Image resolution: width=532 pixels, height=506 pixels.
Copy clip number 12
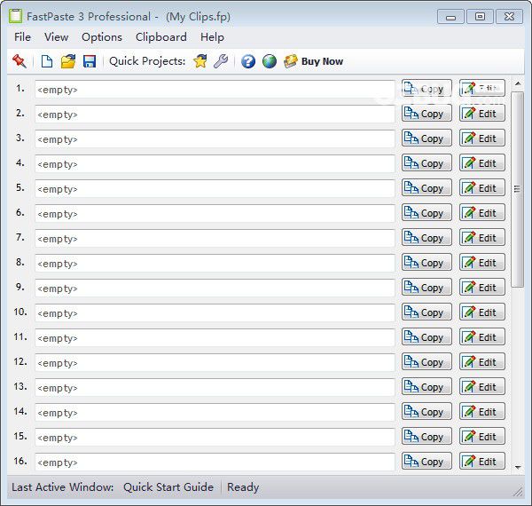(426, 361)
